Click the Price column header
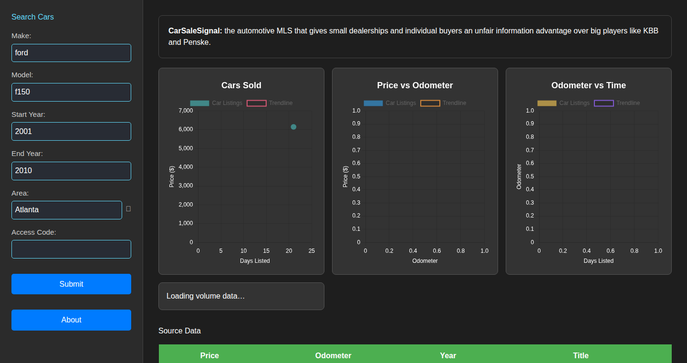This screenshot has width=687, height=363. click(209, 355)
